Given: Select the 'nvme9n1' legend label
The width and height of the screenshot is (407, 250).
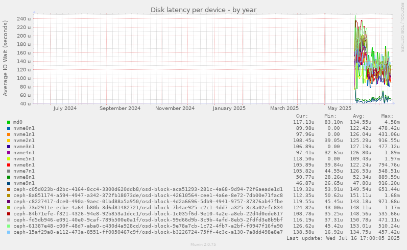Looking at the screenshot, I should 24,183.
